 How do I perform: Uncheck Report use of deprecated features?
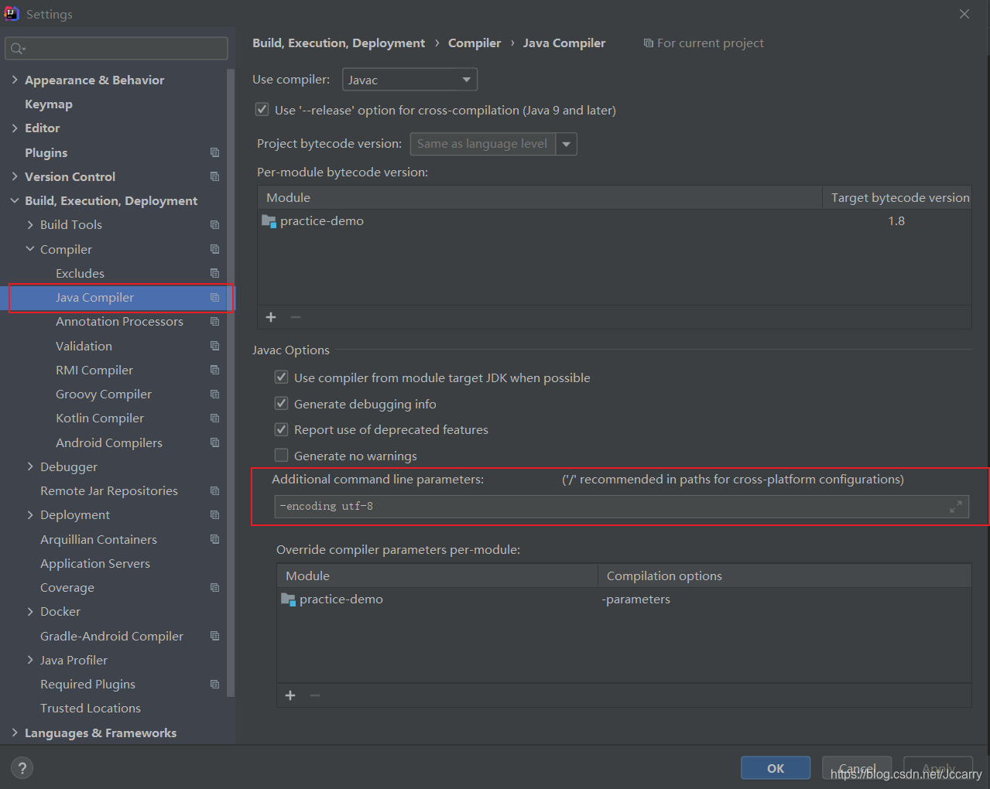[x=282, y=429]
